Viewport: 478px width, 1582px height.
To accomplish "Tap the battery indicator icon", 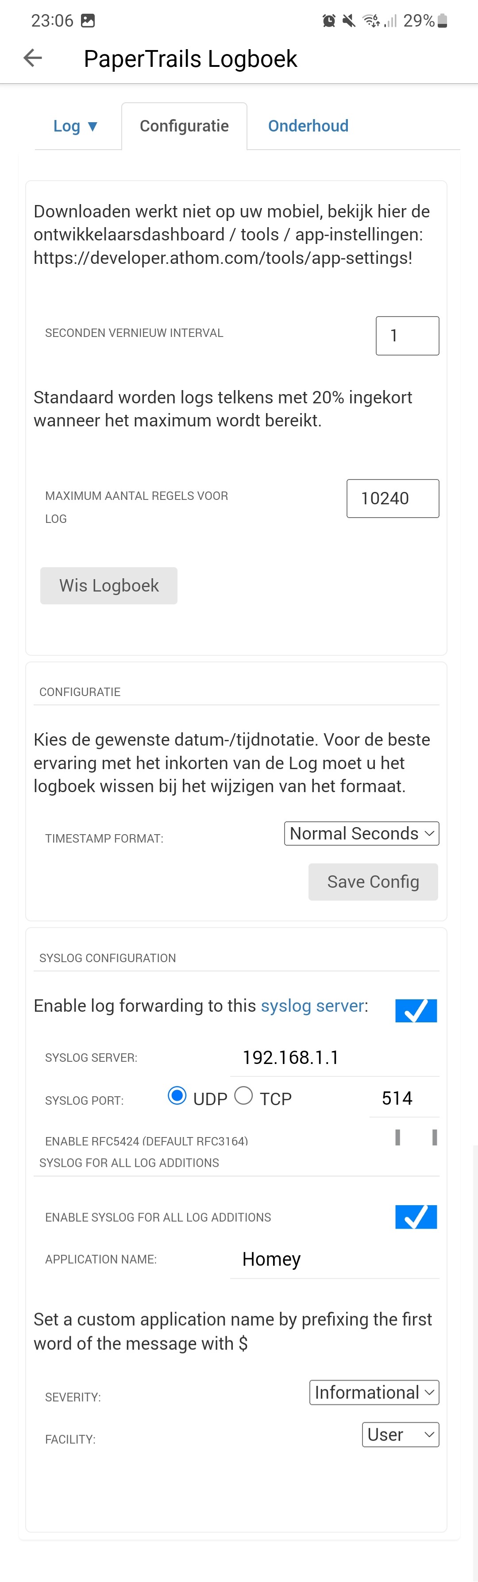I will tap(443, 21).
